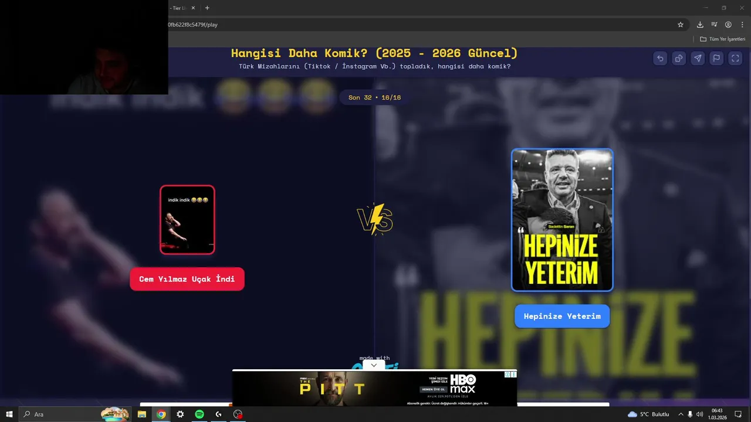Screen dimensions: 751x422
Task: Click the flag report icon
Action: 716,58
